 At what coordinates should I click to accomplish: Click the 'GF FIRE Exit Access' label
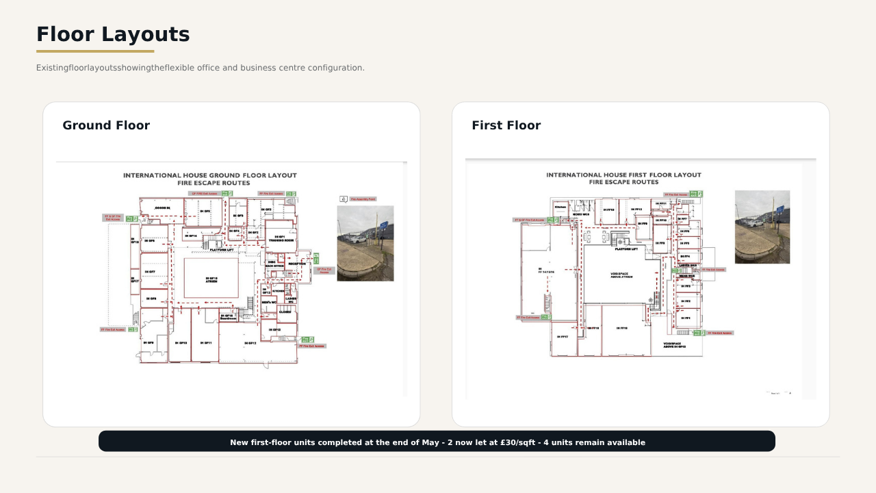[x=203, y=194]
